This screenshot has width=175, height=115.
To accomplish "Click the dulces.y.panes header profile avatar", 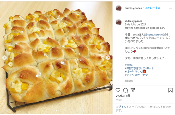I will click(119, 8).
